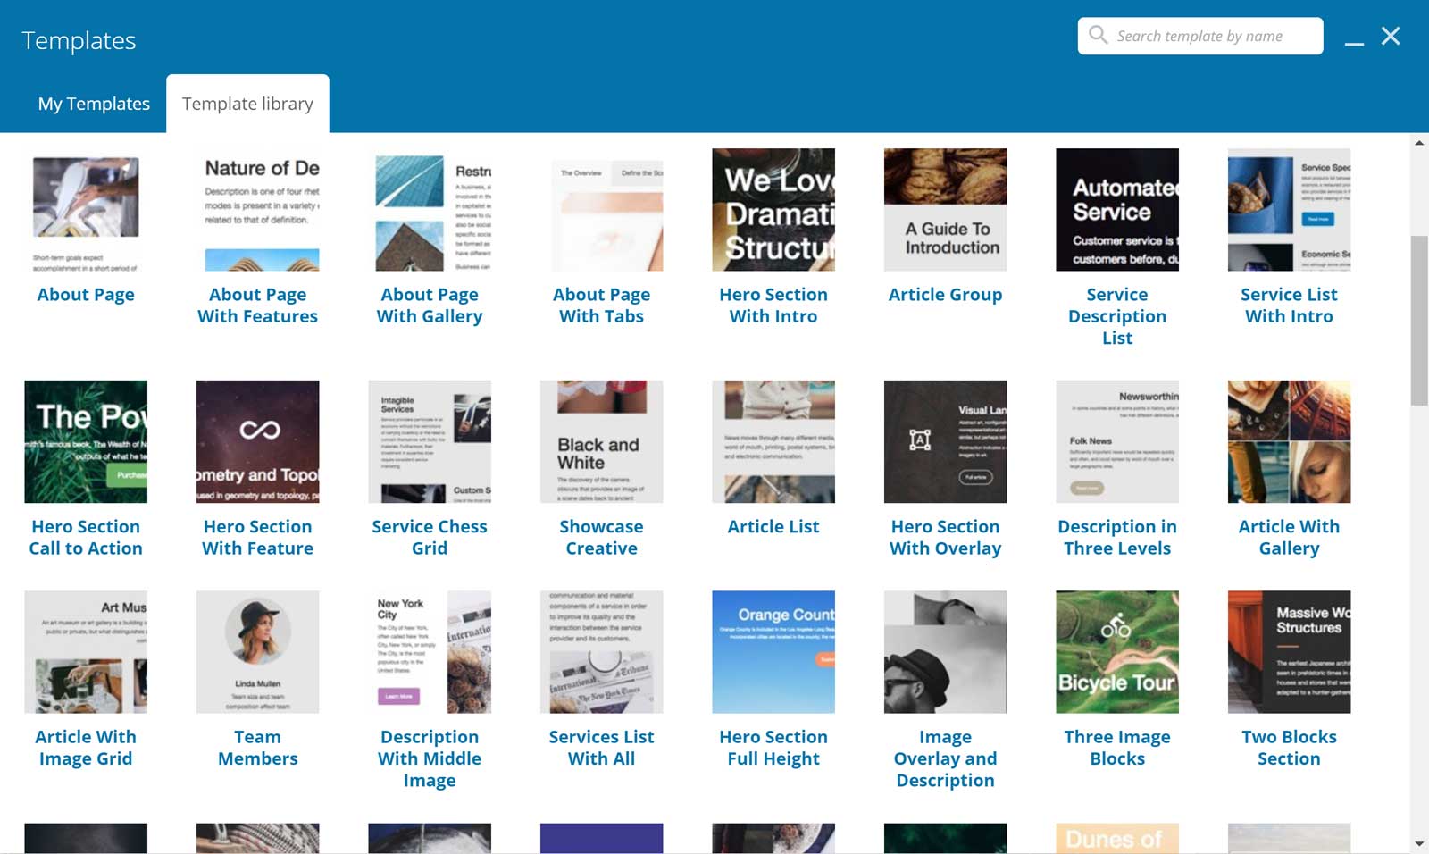Open the About Page template thumbnail
This screenshot has width=1429, height=854.
pos(86,210)
